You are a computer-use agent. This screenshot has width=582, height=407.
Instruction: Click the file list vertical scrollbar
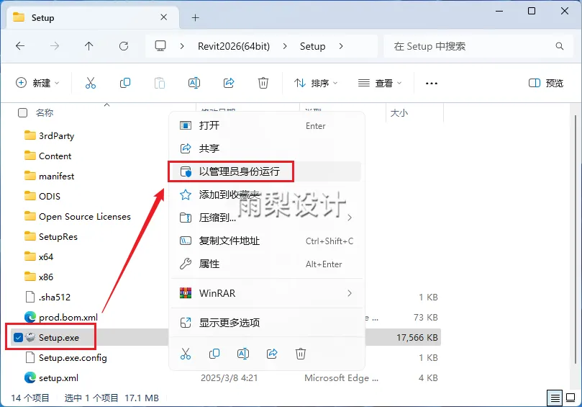point(575,238)
